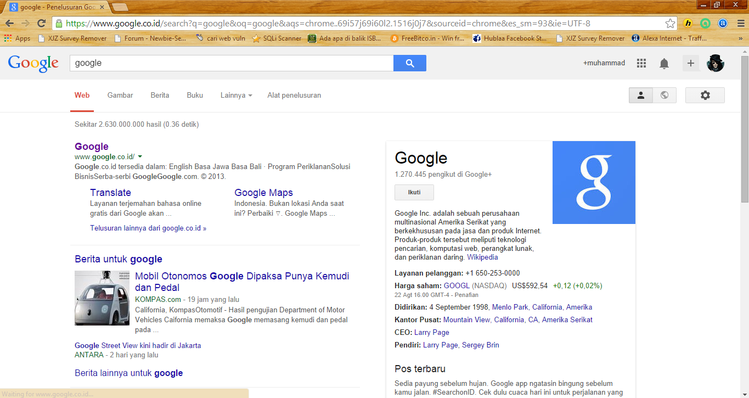
Task: Show Google+ notifications bell
Action: pos(664,64)
